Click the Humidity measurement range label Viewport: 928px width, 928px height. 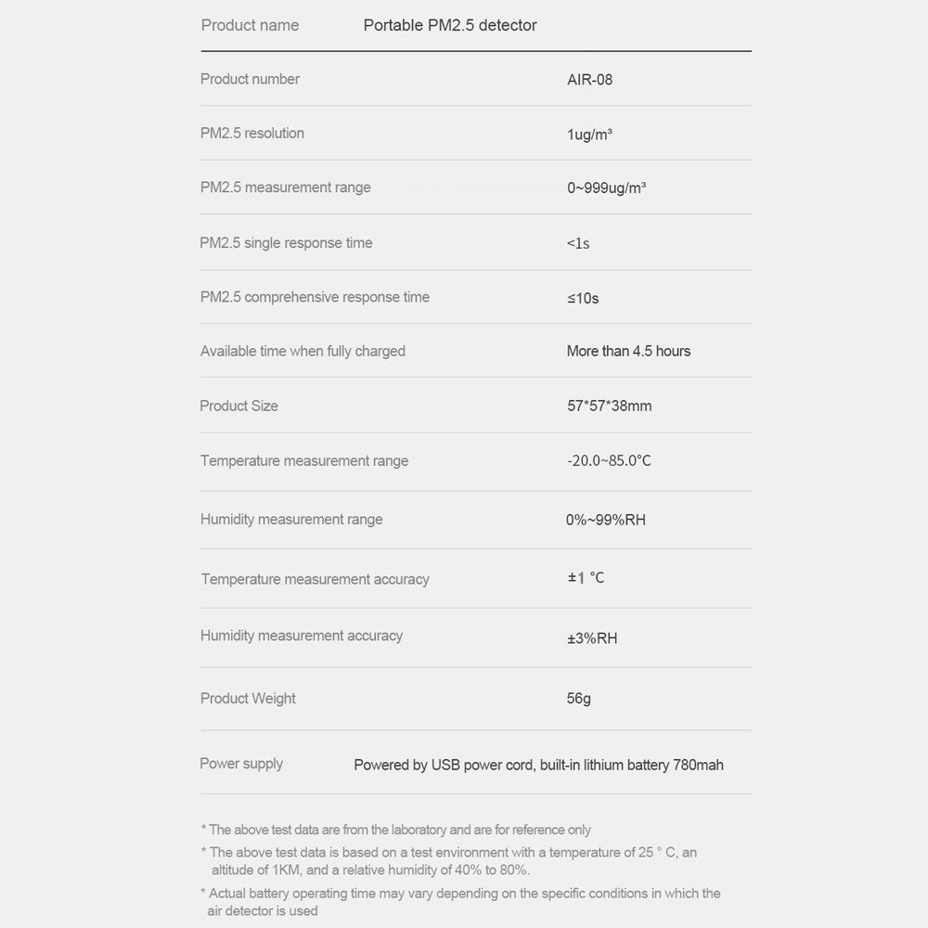pos(291,520)
